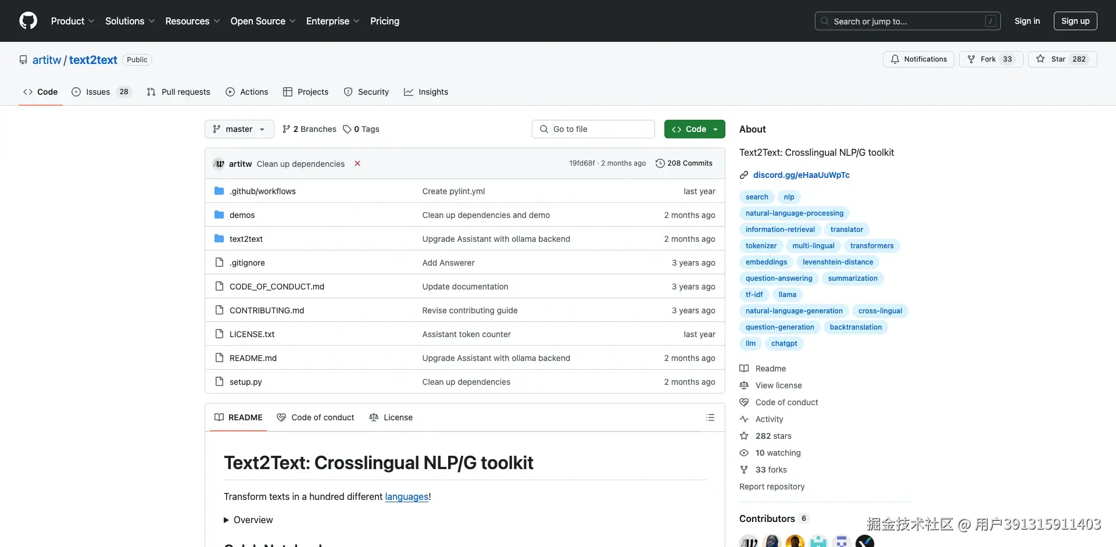This screenshot has height=547, width=1116.
Task: Click the tag icon beside 0 Tags
Action: click(x=347, y=129)
